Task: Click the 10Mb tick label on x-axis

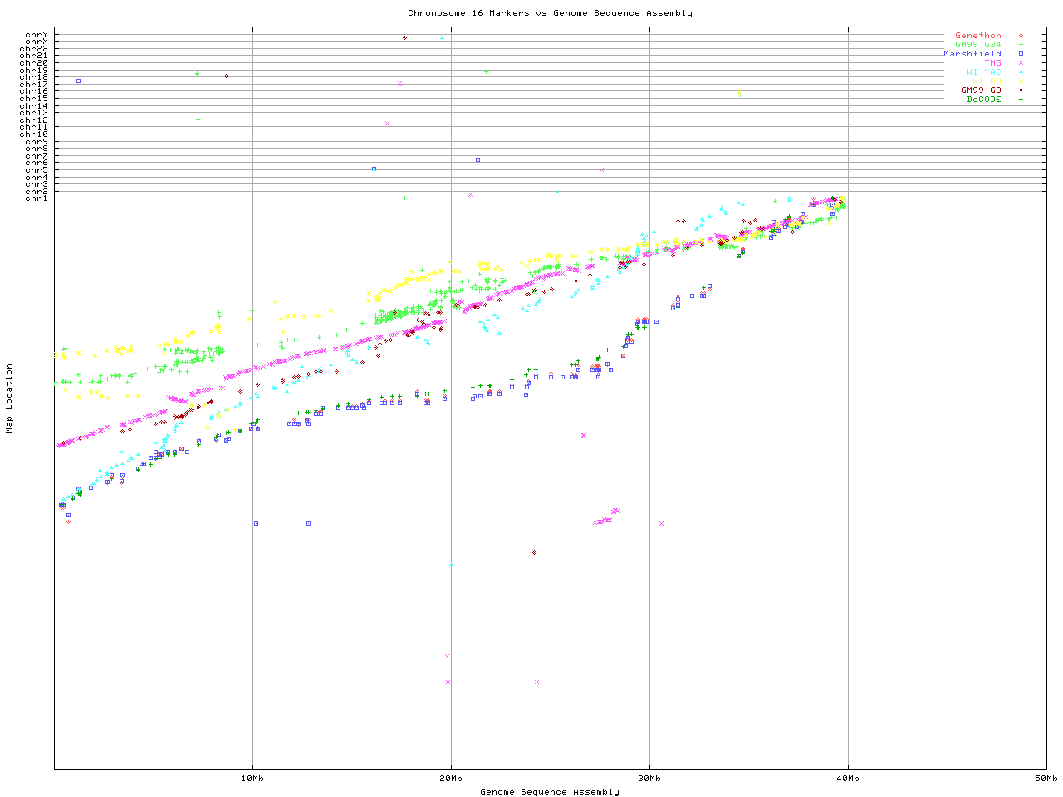Action: click(252, 779)
